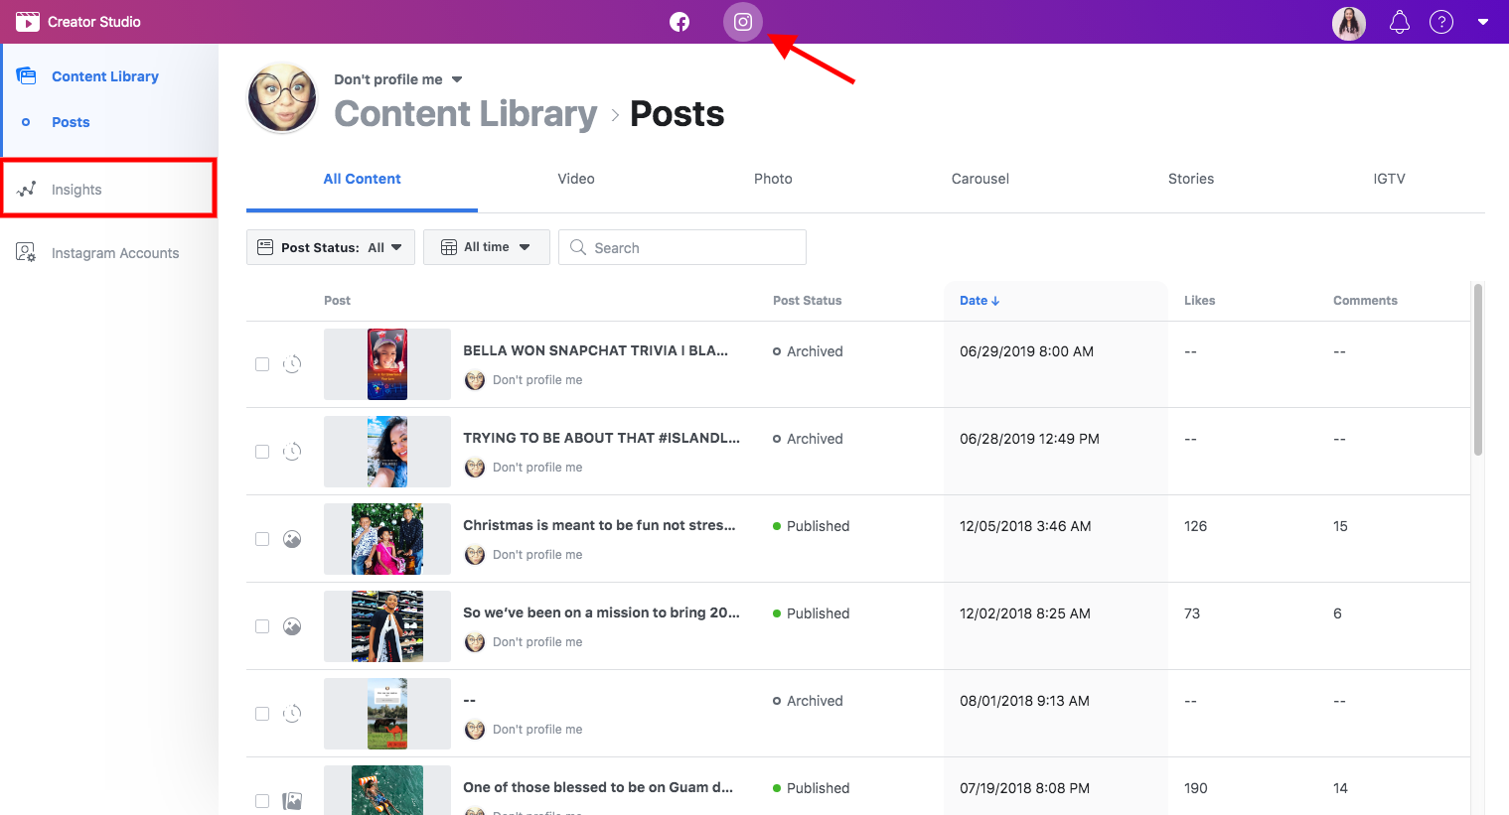Click the user profile avatar in header

tap(1348, 23)
